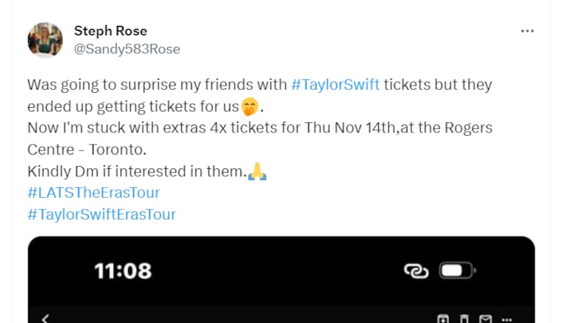Screen dimensions: 575x323
Task: Click the battery indicator in the phone status bar
Action: pos(457,270)
